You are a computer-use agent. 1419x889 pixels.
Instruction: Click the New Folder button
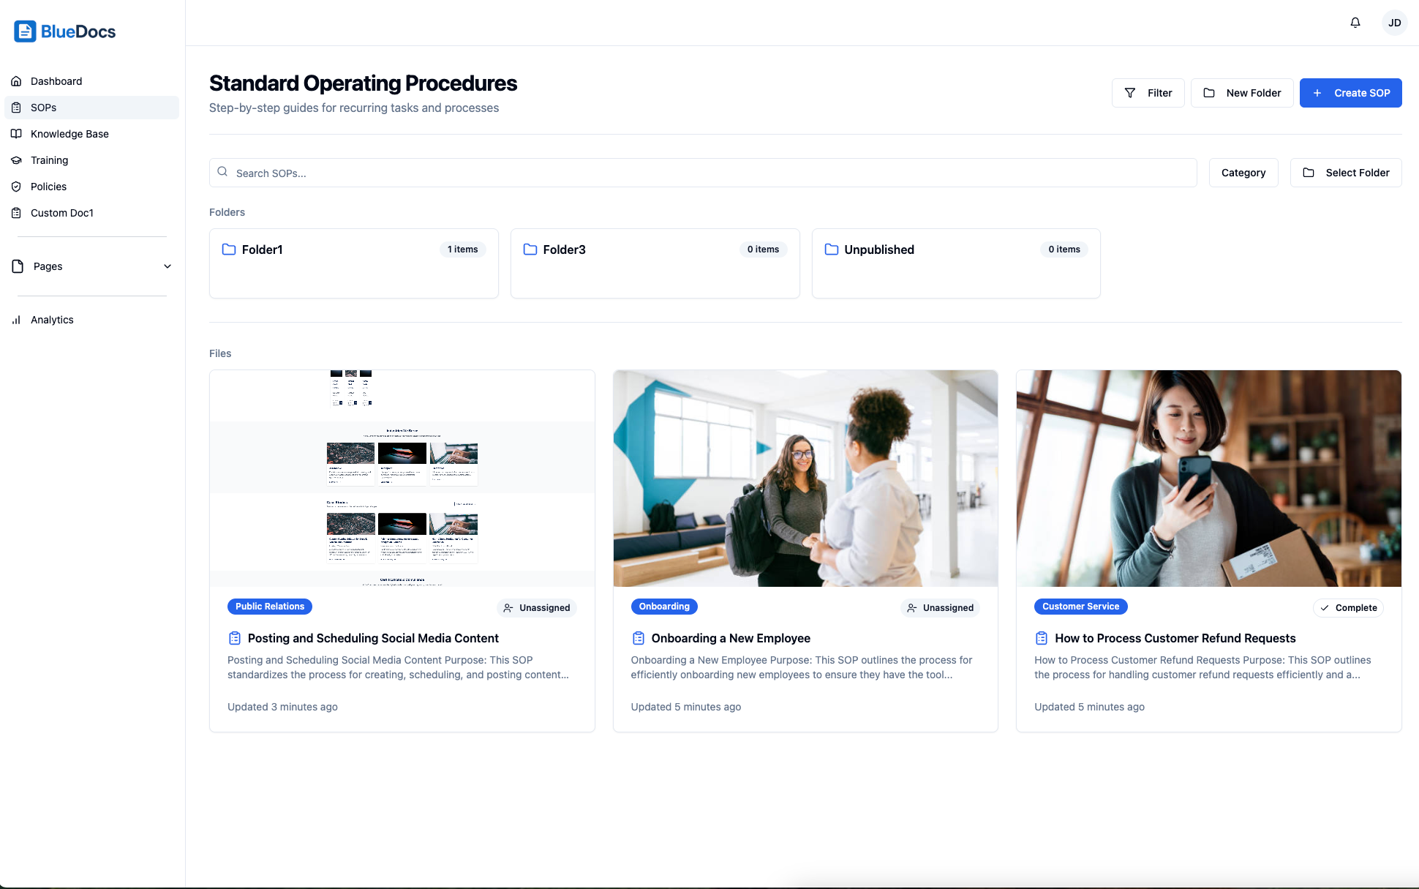pyautogui.click(x=1241, y=93)
